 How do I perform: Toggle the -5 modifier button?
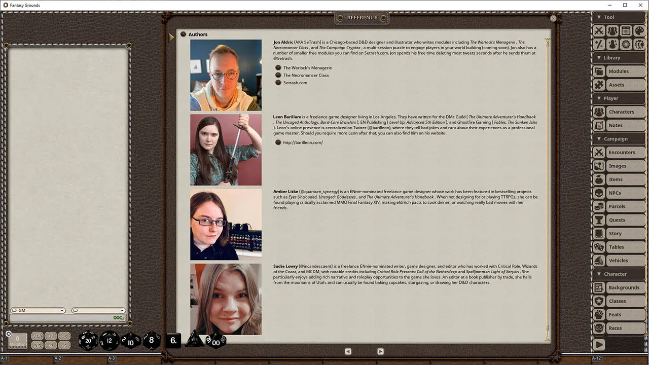(x=64, y=345)
